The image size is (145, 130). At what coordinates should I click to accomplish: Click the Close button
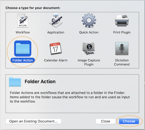[x=106, y=121]
